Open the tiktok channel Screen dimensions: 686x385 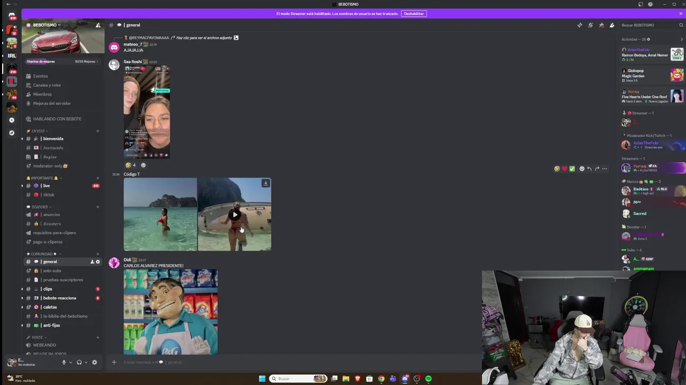(63, 195)
